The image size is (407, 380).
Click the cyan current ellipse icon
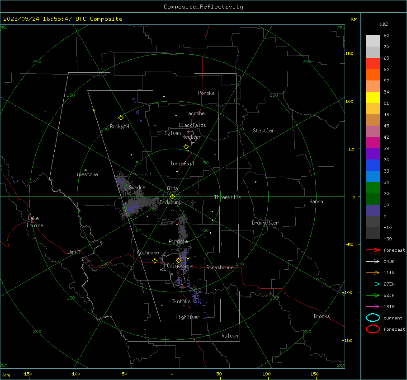373,318
